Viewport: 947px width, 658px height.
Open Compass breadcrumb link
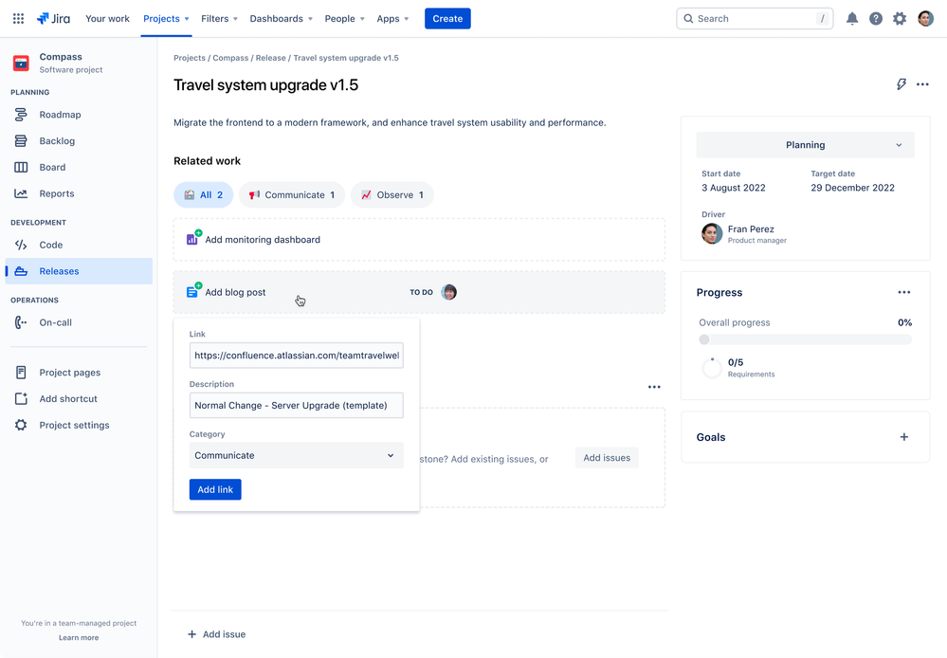click(x=230, y=58)
